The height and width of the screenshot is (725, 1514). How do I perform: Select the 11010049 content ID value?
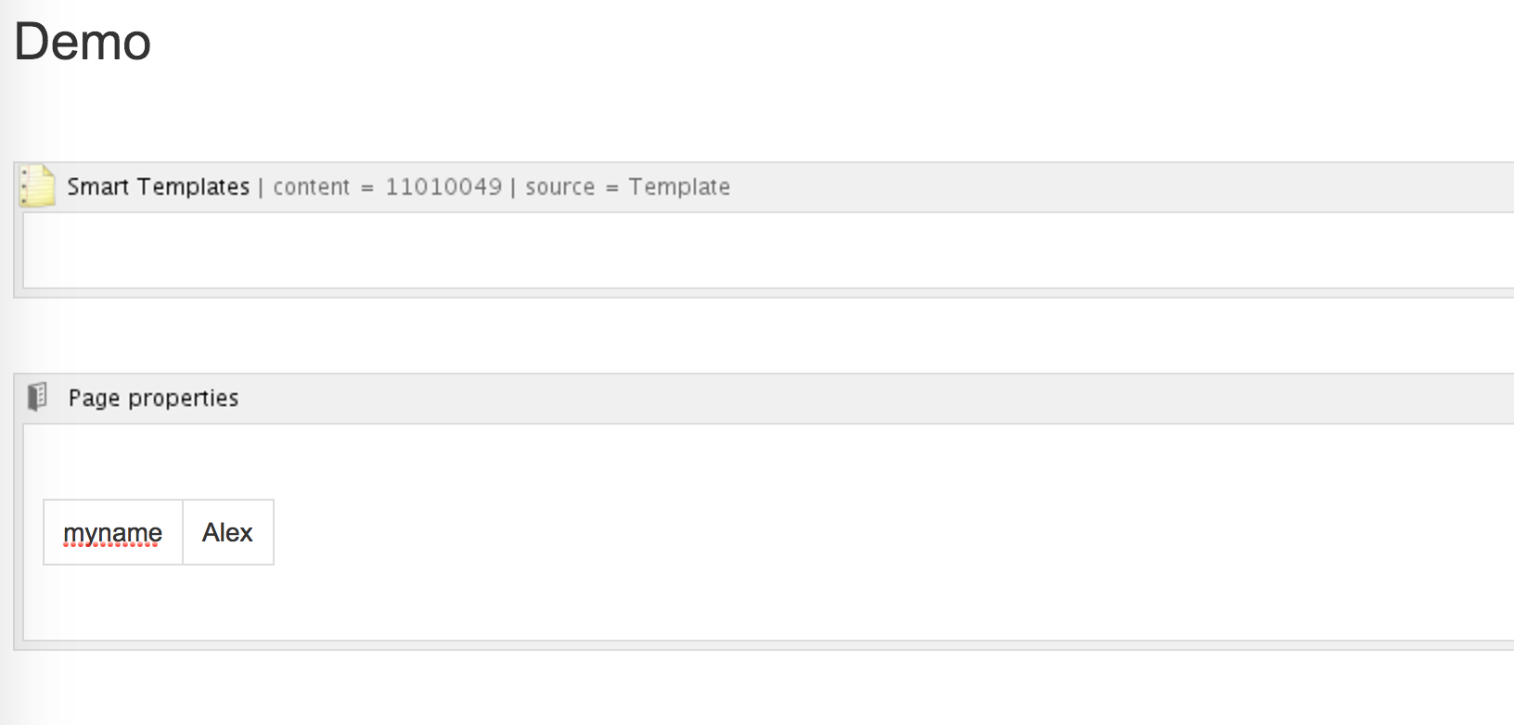click(x=443, y=187)
